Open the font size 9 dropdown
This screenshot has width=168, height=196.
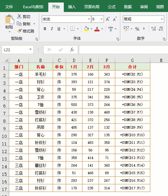pos(101,19)
